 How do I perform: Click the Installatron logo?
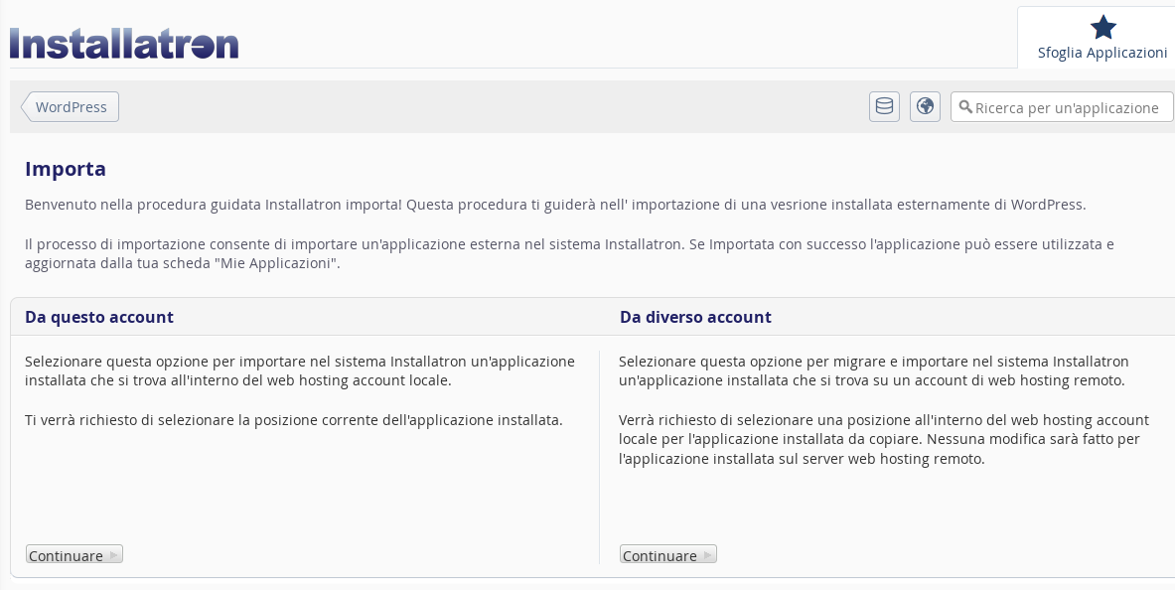(x=124, y=44)
